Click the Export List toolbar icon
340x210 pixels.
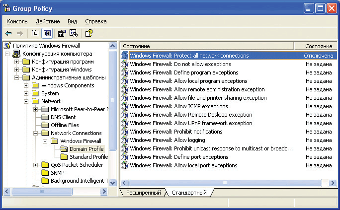pos(74,33)
